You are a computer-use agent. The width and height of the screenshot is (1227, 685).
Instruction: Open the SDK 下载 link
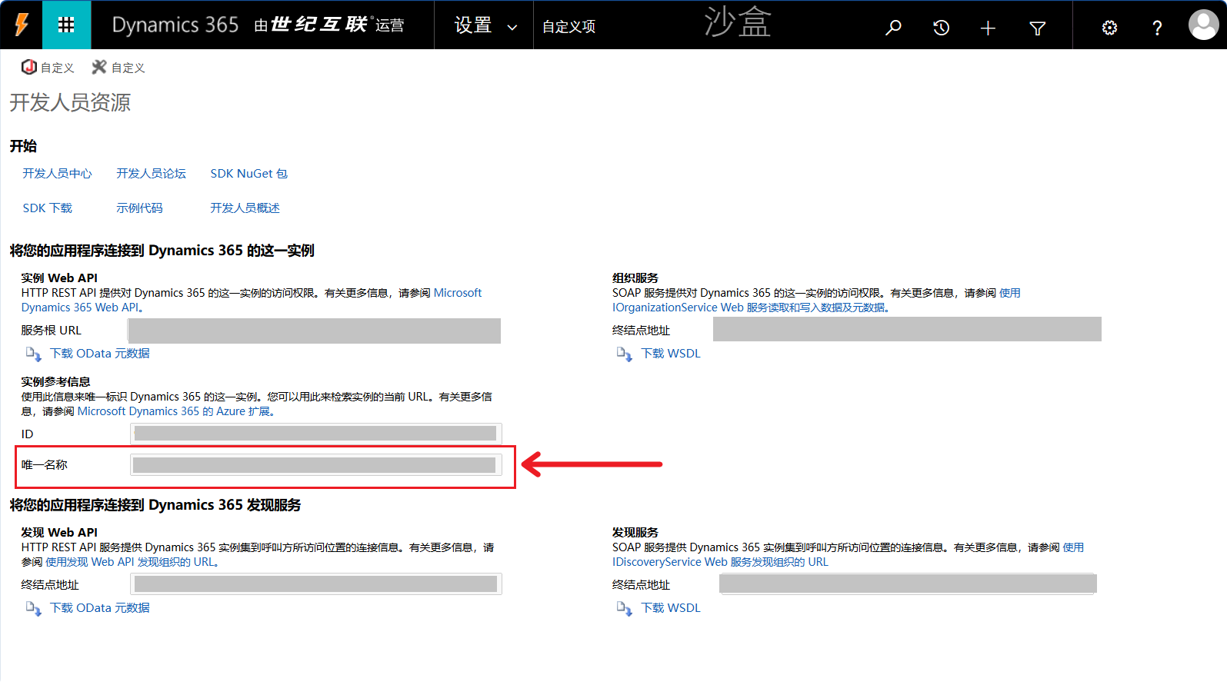47,208
